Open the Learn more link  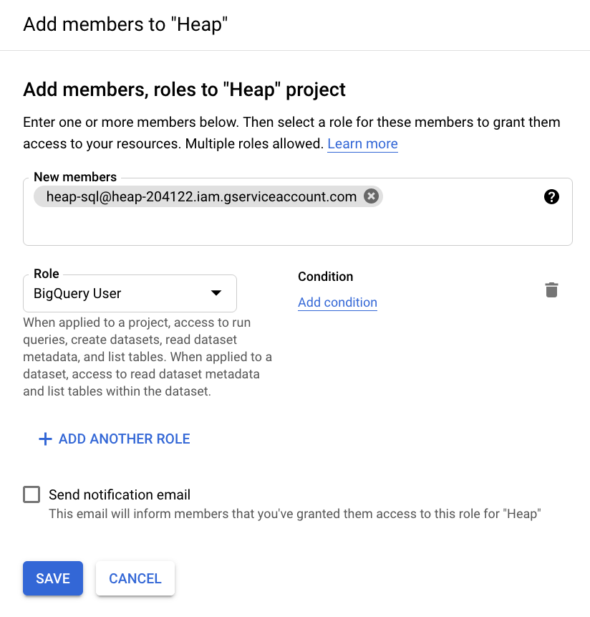(x=362, y=143)
